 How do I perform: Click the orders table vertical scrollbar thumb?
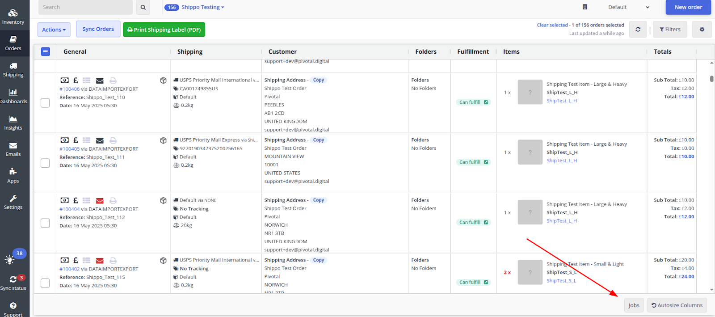coord(711,79)
